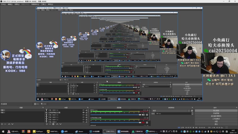
Task: Mute the 麦克风/Aux channel speaker icon
Action: click(143, 115)
